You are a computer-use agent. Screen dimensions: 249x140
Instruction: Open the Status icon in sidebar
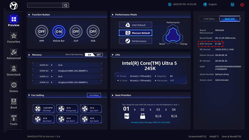pos(14,85)
